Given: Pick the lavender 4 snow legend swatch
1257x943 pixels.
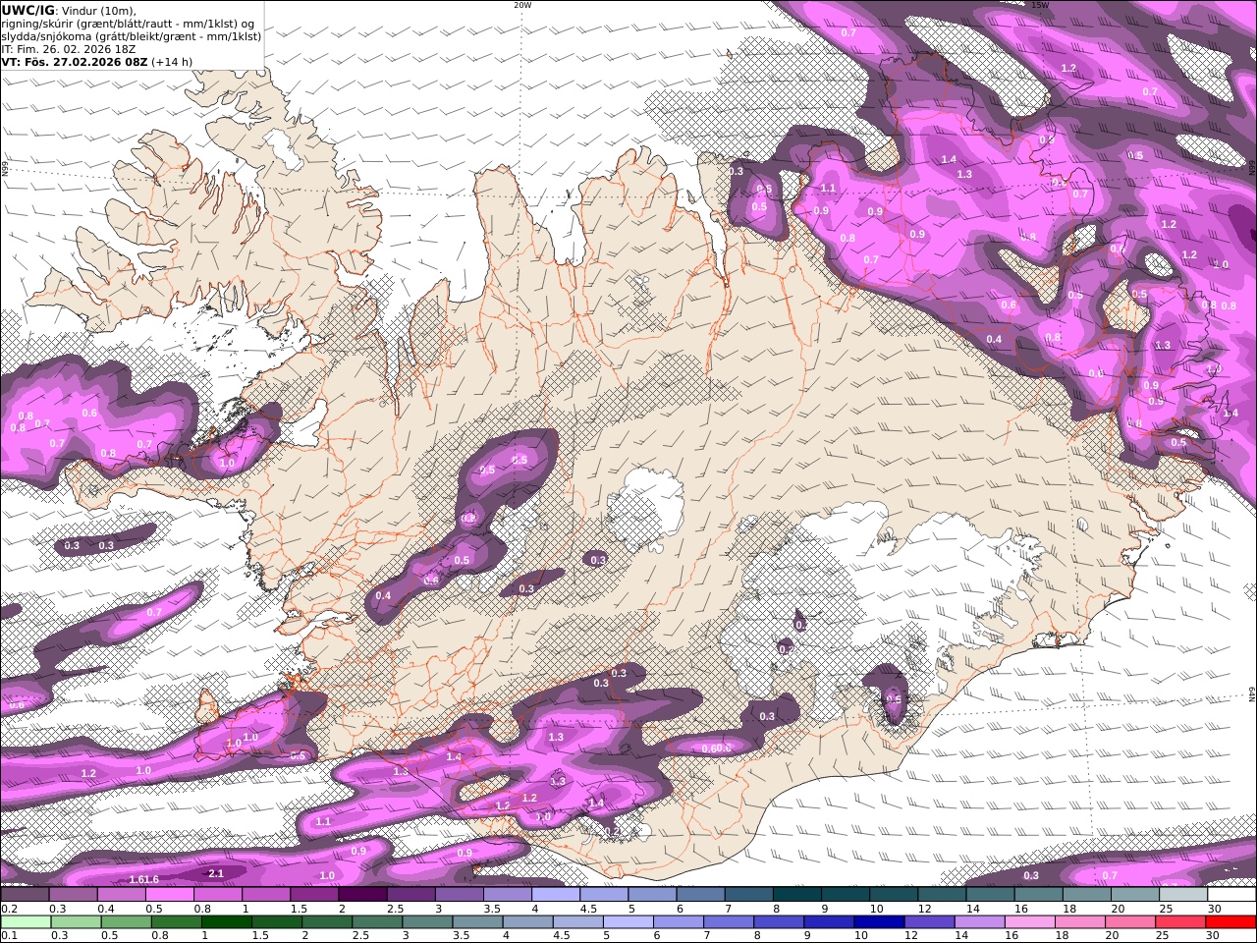Looking at the screenshot, I should (556, 895).
